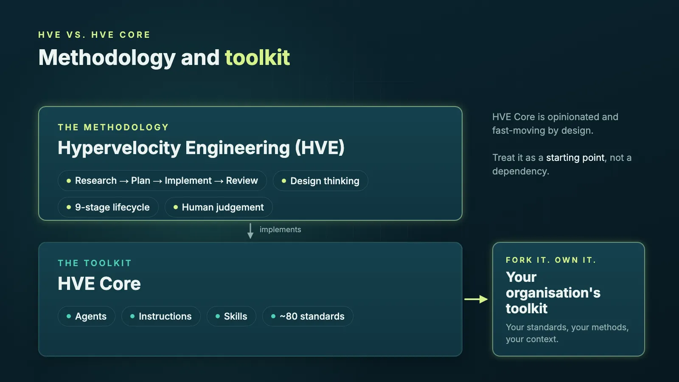The width and height of the screenshot is (679, 382).
Task: Click the downward arrow beside 'implements'
Action: [x=250, y=231]
